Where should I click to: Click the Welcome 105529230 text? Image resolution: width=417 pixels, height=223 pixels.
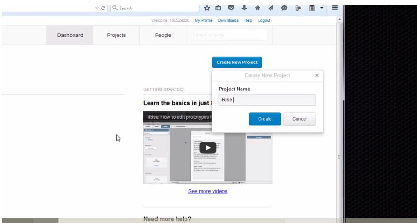pos(170,20)
